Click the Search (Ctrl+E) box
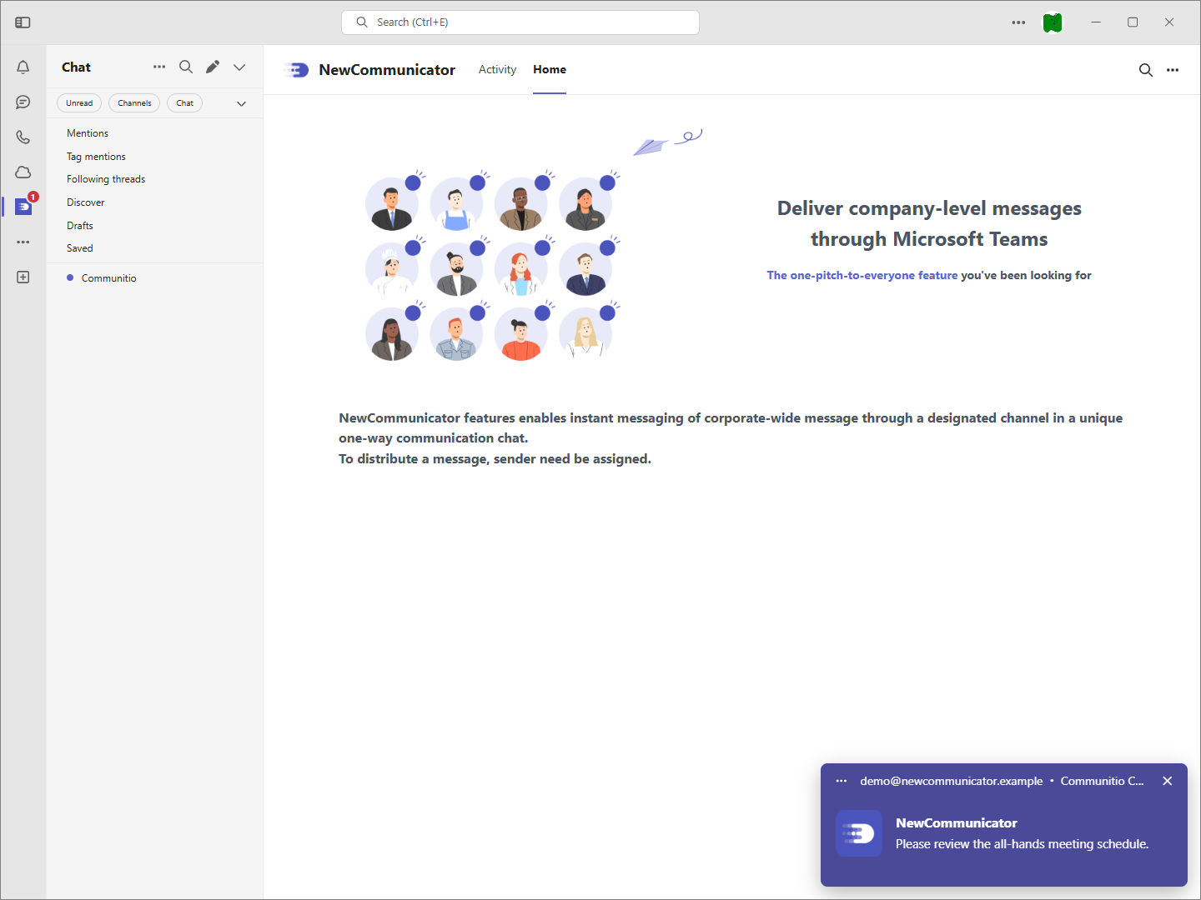 [520, 22]
